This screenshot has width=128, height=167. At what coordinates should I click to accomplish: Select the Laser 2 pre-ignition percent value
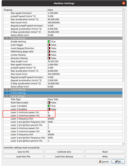(48, 141)
